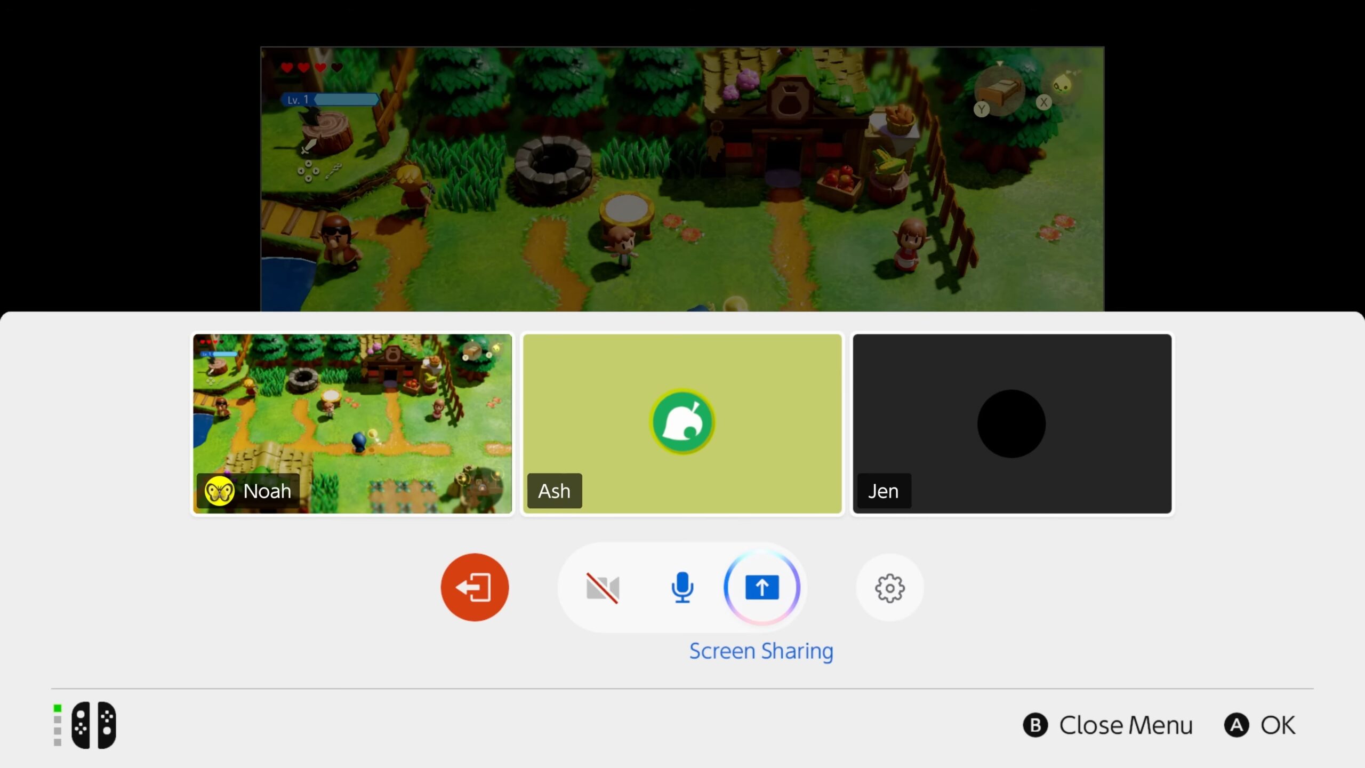
Task: Open the gear settings button
Action: pyautogui.click(x=890, y=588)
